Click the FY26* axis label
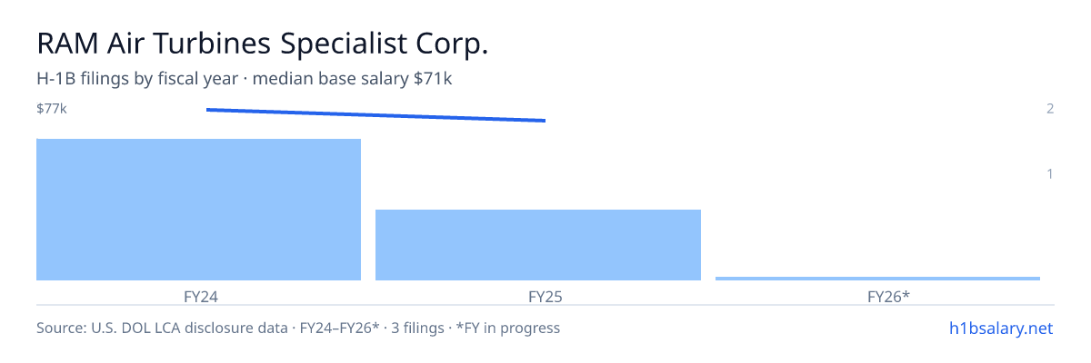Screen dimensions: 1091x363 (889, 296)
